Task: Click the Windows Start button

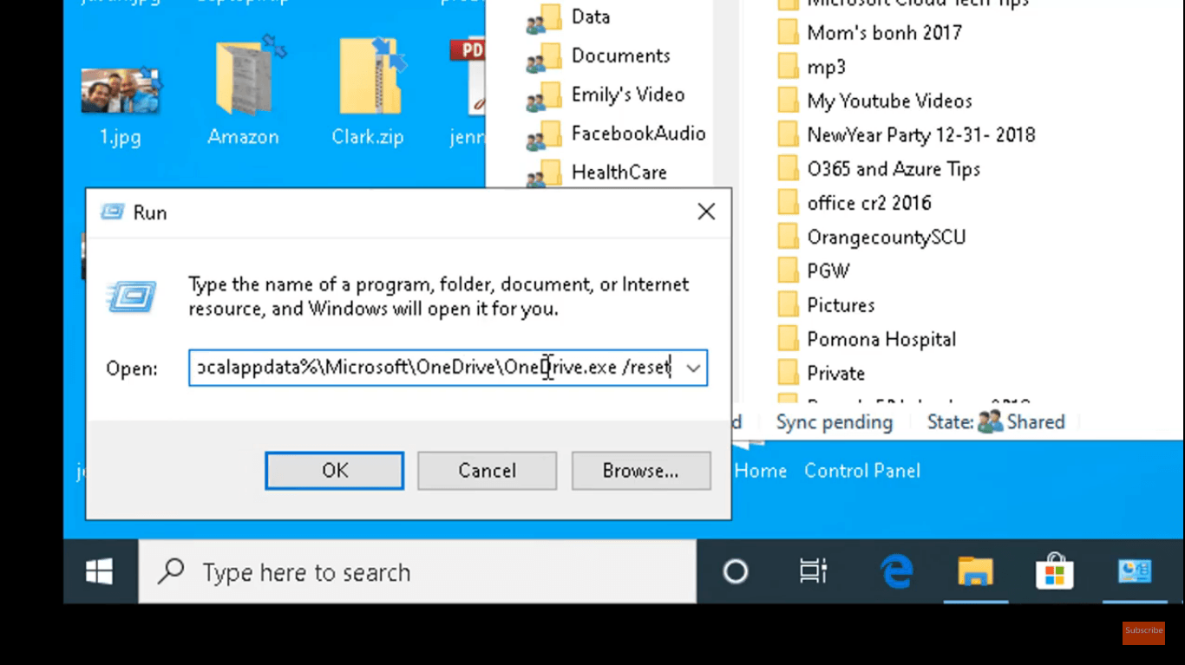Action: (x=100, y=571)
